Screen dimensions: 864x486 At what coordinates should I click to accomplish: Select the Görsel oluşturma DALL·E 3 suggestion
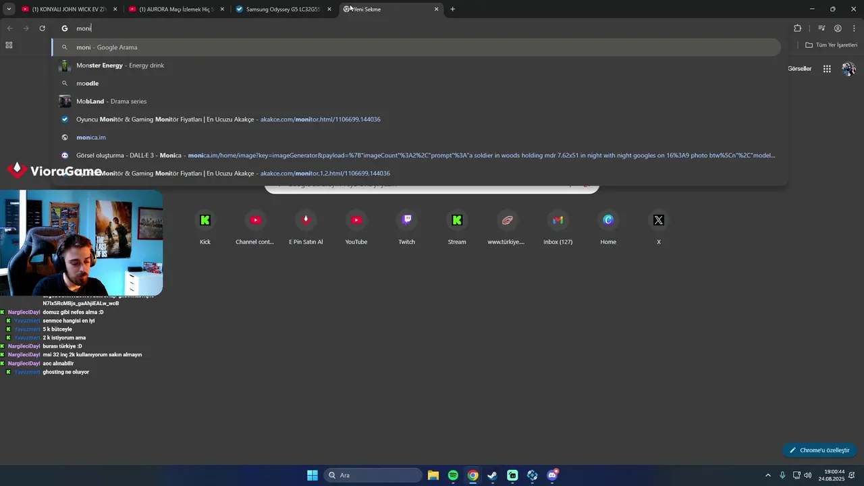416,155
